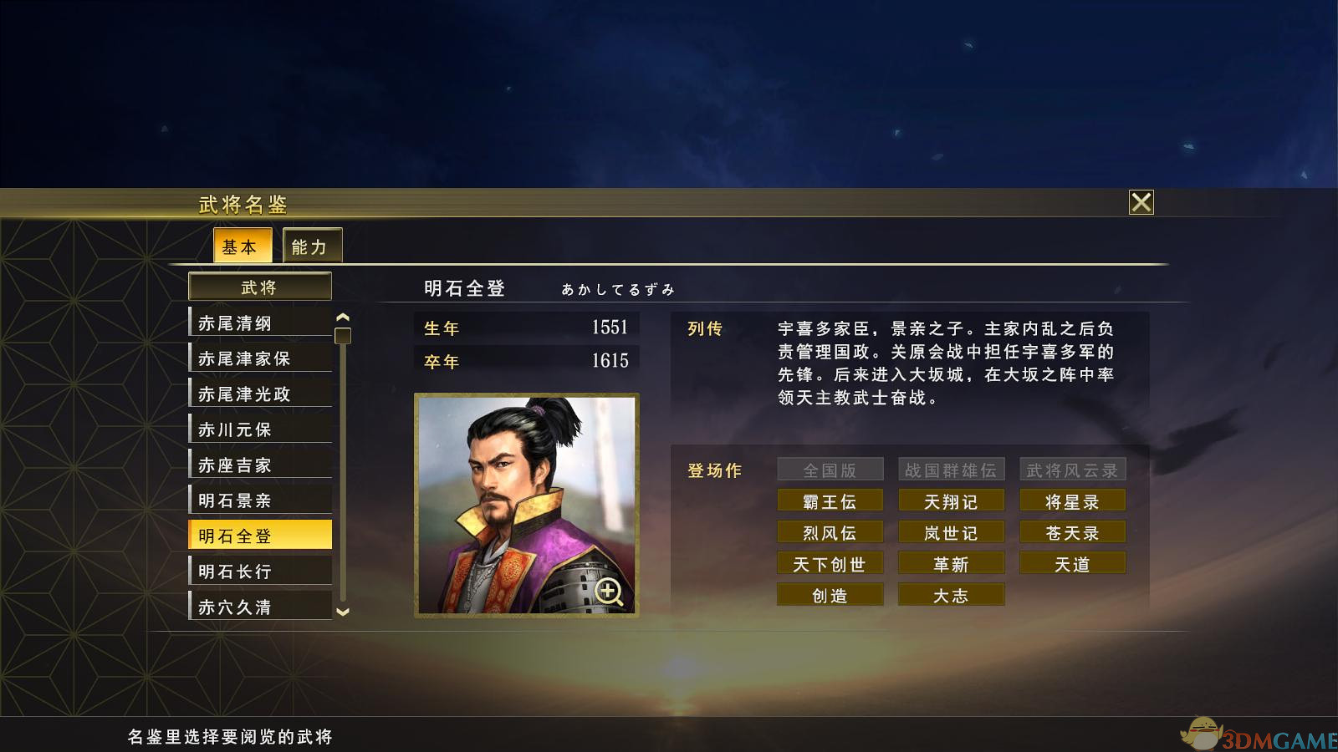
Task: Click the 霸王伝 appearance button
Action: [x=830, y=501]
